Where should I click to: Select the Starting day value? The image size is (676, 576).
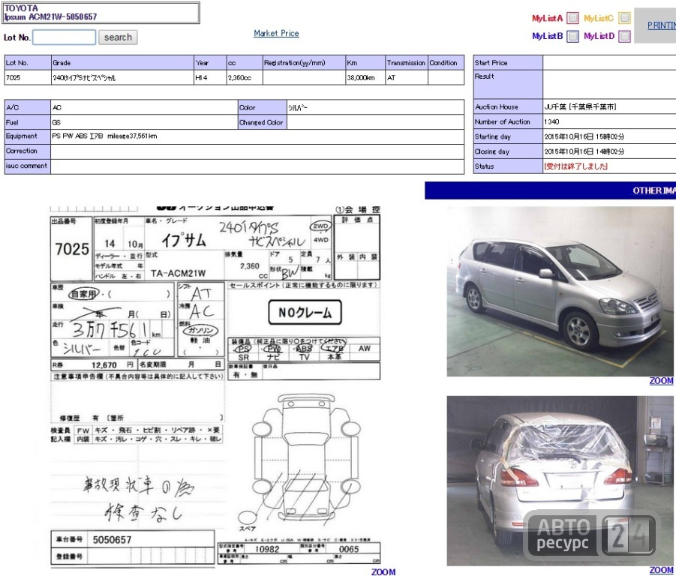coord(584,136)
